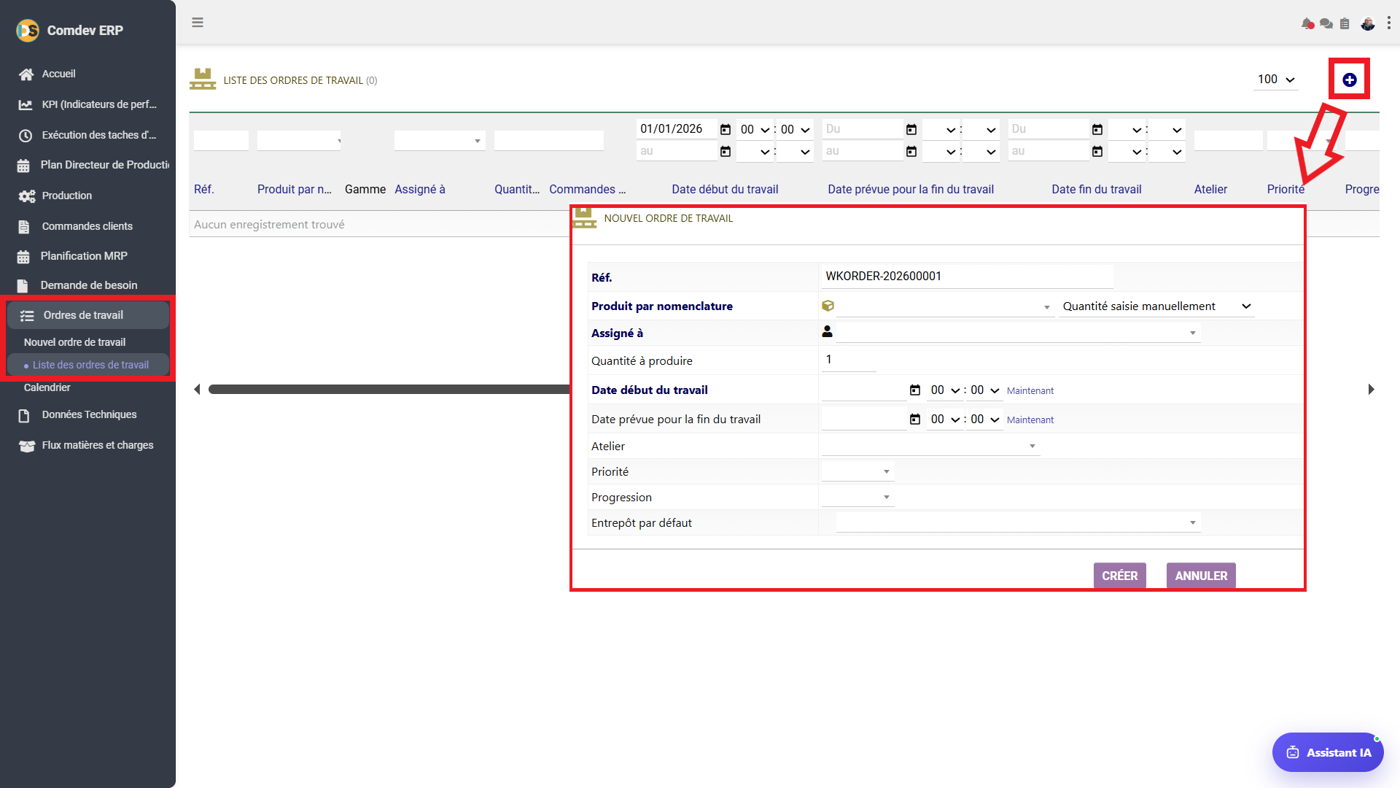Screen dimensions: 1400x788
Task: Open the Priorité dropdown in form
Action: pos(857,471)
